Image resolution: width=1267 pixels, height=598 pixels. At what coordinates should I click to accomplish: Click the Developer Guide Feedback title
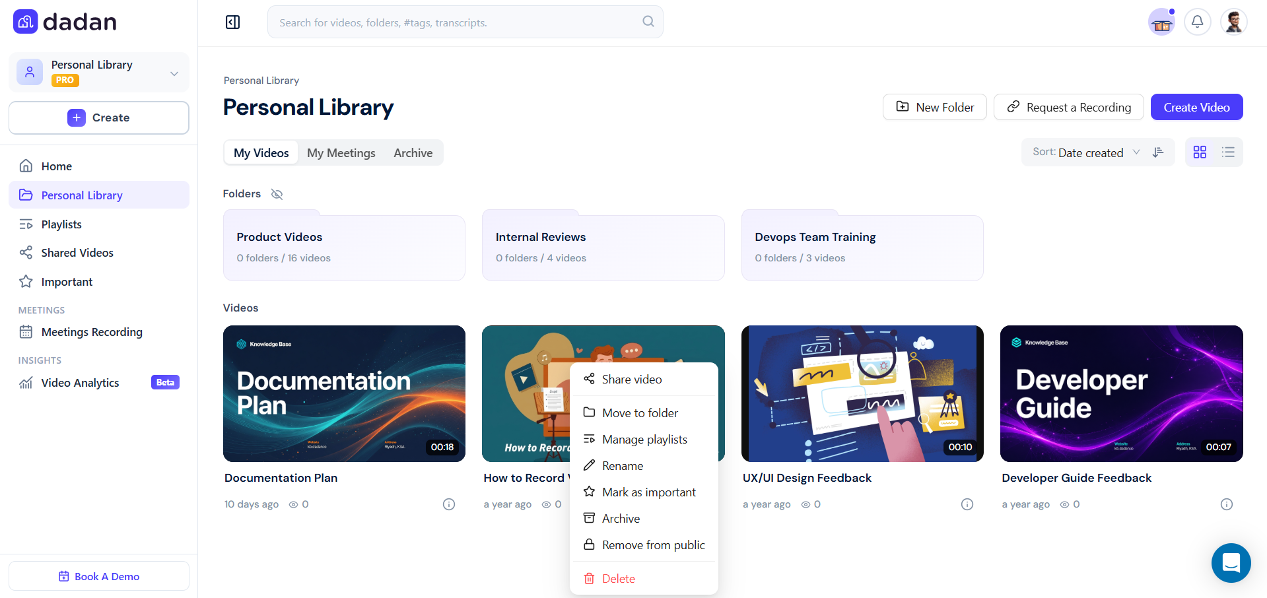tap(1076, 478)
